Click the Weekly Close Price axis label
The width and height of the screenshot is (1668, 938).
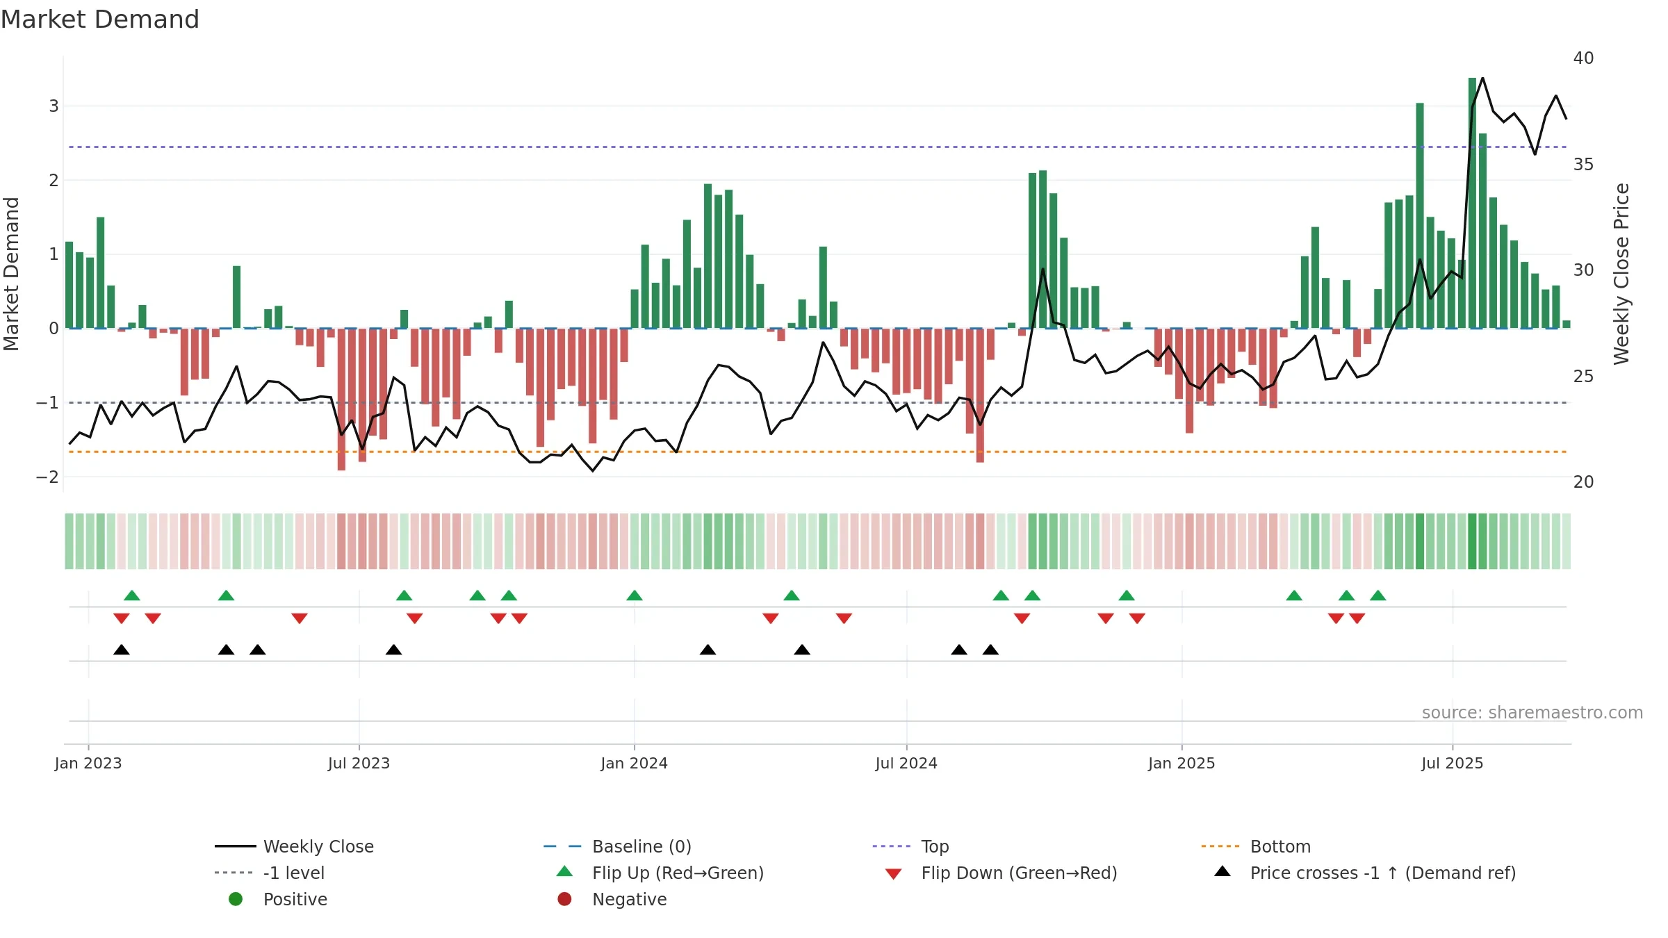tap(1622, 274)
